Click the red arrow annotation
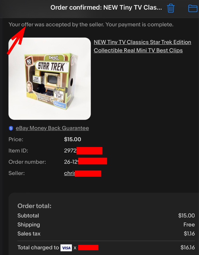 click(x=16, y=40)
